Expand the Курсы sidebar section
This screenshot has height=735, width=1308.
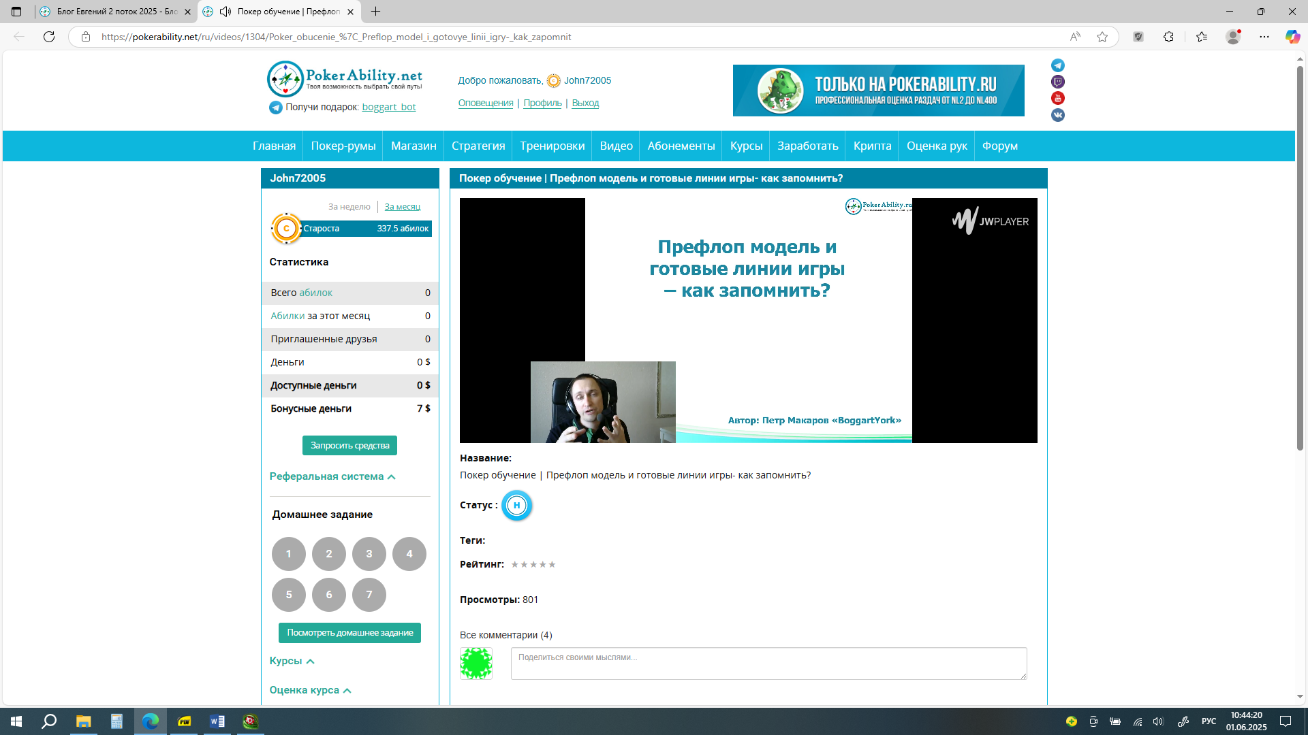(292, 661)
